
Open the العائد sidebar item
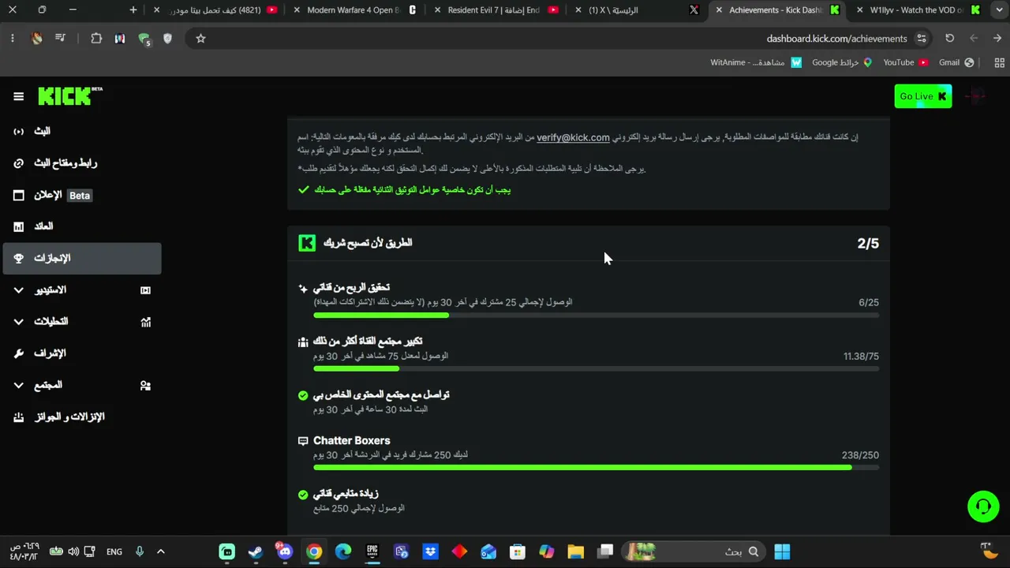82,226
